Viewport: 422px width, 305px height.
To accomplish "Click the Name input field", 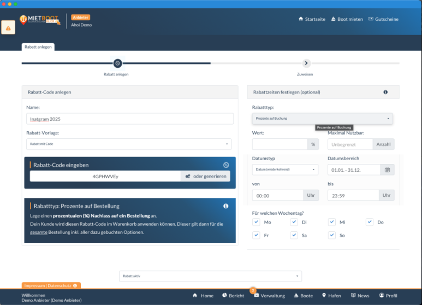I will coord(130,119).
